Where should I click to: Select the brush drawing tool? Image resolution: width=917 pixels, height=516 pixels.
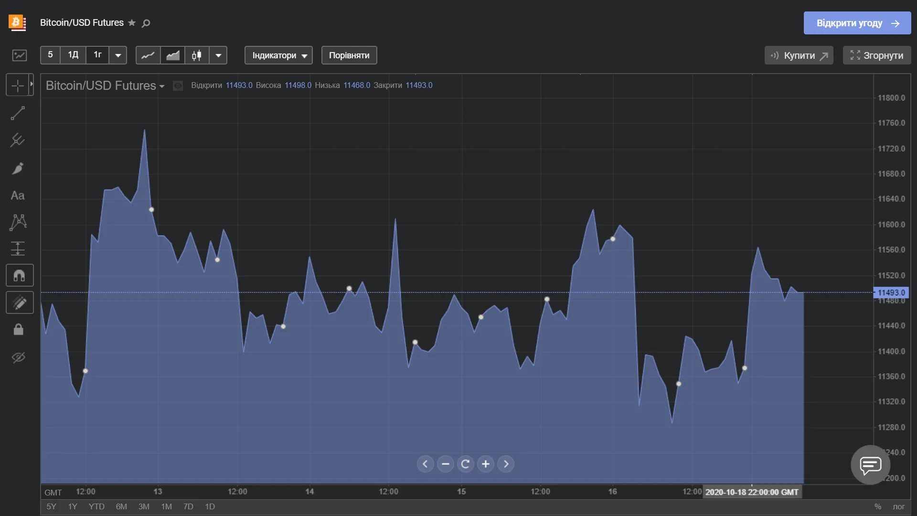point(18,168)
